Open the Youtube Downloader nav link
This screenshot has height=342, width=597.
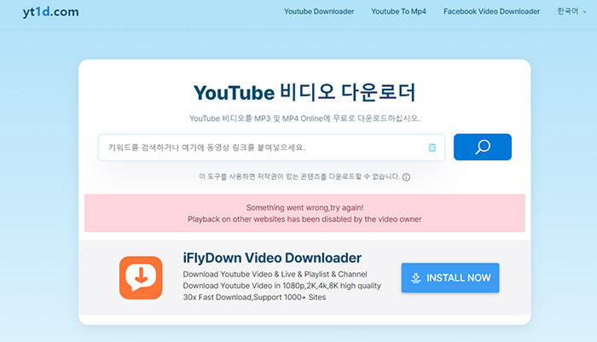tap(319, 11)
